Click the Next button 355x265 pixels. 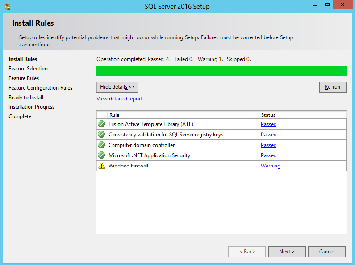287,252
